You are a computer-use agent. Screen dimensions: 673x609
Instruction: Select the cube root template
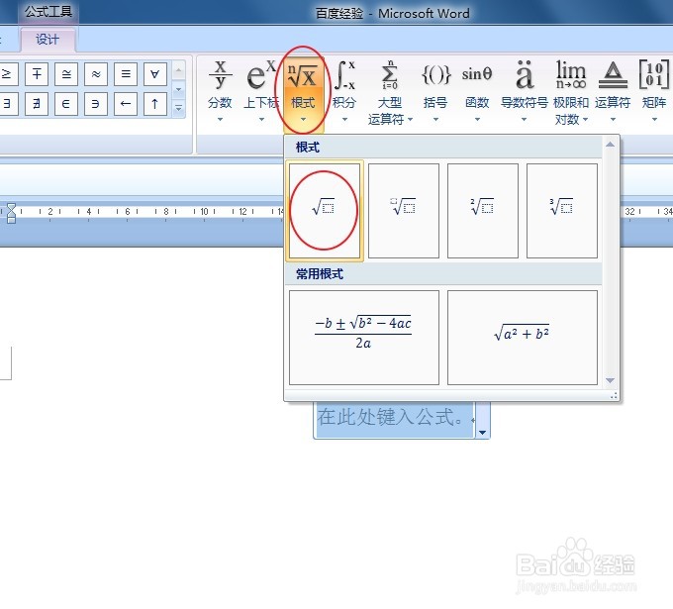[562, 211]
